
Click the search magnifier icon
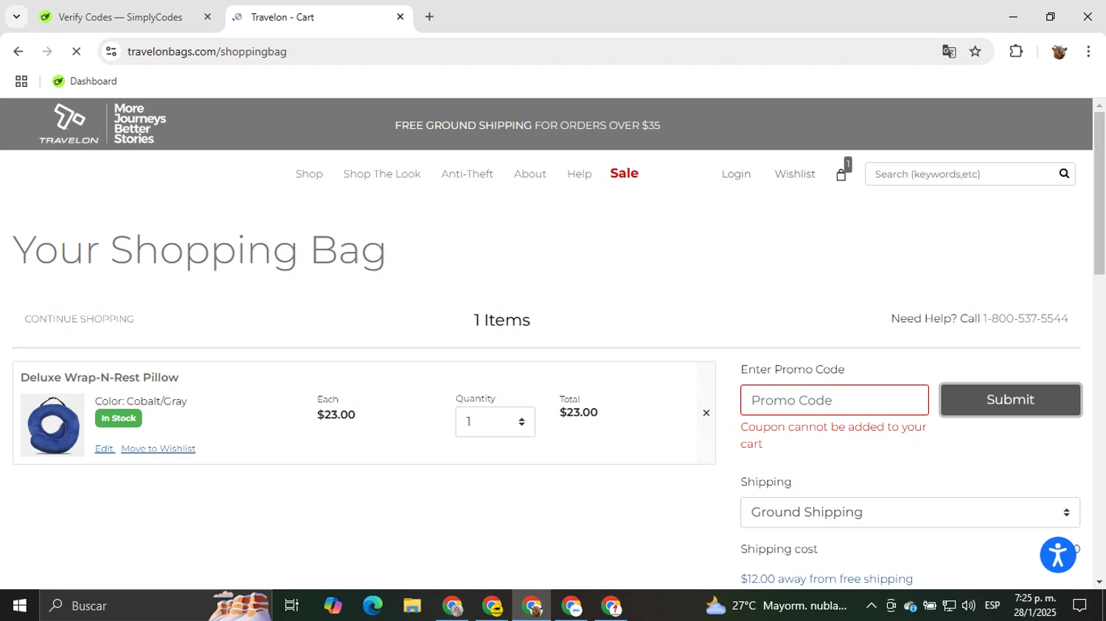1064,174
